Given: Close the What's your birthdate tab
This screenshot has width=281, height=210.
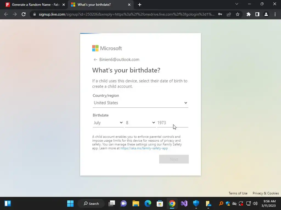Looking at the screenshot, I should [x=129, y=5].
